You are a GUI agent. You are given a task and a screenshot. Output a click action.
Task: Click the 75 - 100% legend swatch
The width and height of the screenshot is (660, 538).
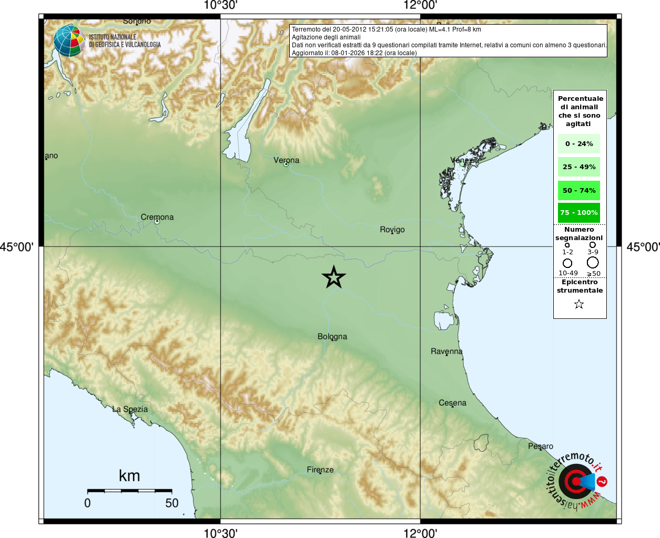(579, 213)
